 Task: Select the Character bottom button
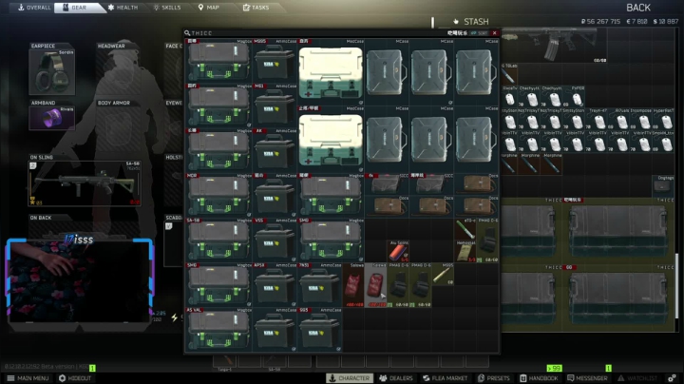point(350,378)
